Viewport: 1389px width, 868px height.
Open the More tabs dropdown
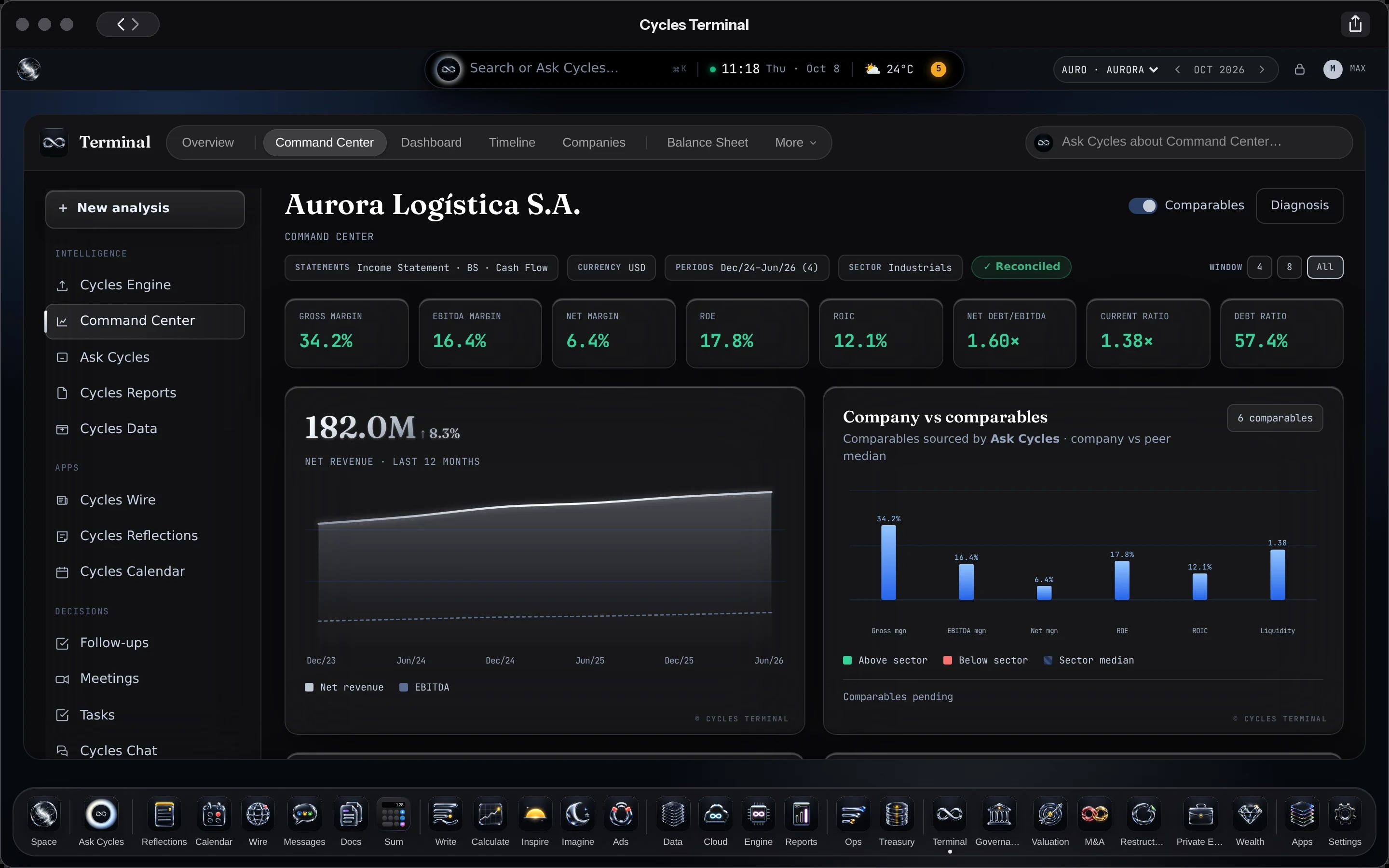pos(795,142)
